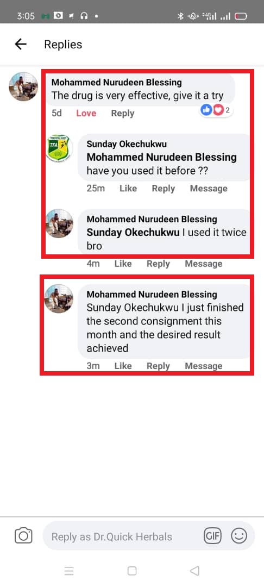Open Sunday Okechukwu's profile picture
The height and width of the screenshot is (587, 264).
point(60,148)
